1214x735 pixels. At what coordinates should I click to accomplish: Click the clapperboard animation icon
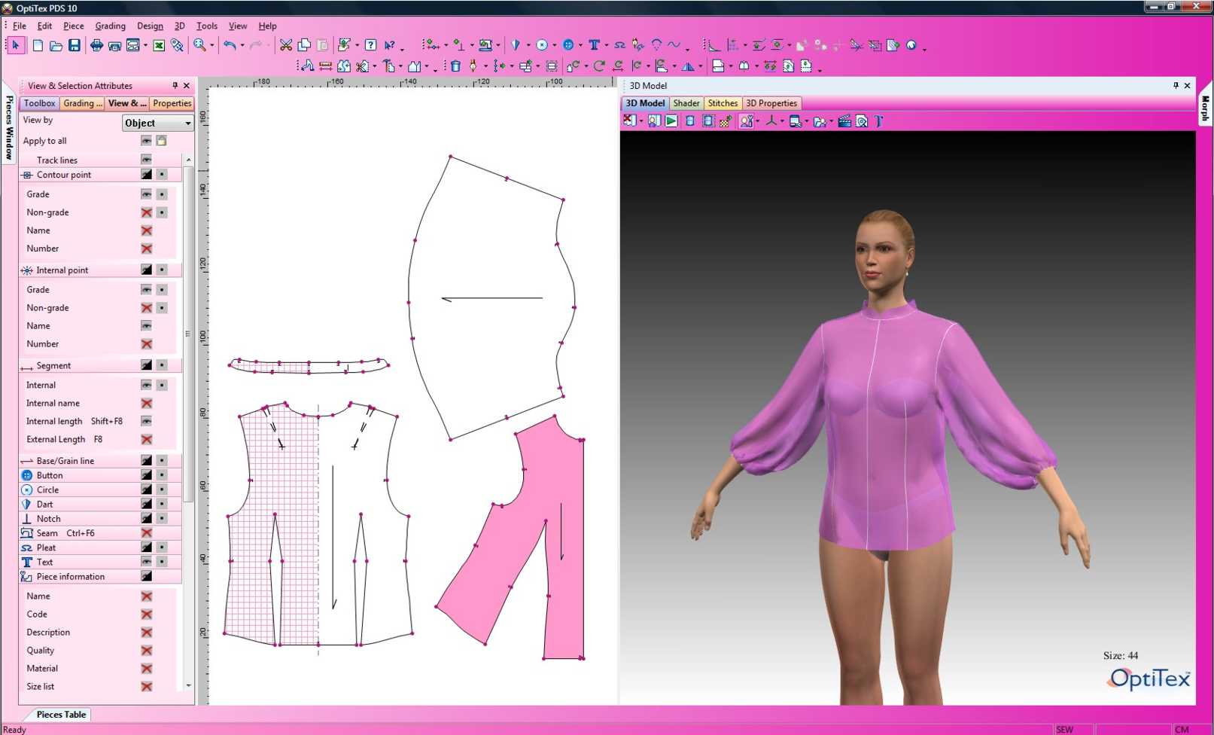pyautogui.click(x=844, y=121)
